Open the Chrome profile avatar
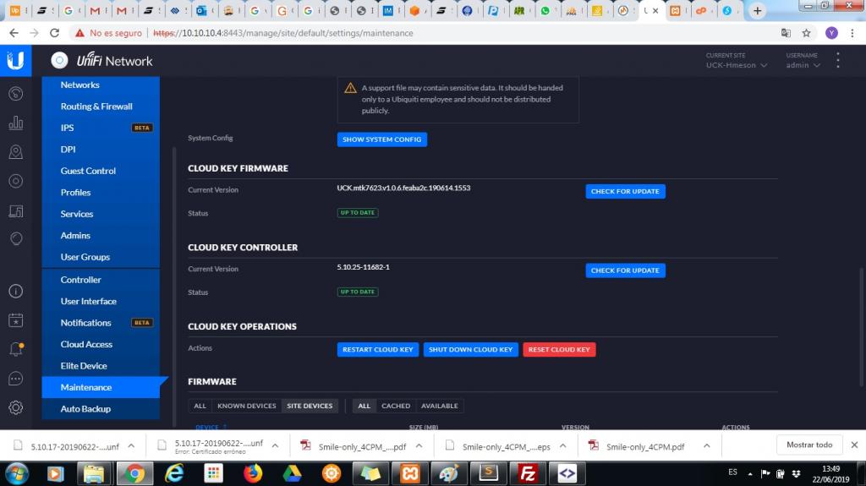Image resolution: width=866 pixels, height=486 pixels. coord(831,33)
